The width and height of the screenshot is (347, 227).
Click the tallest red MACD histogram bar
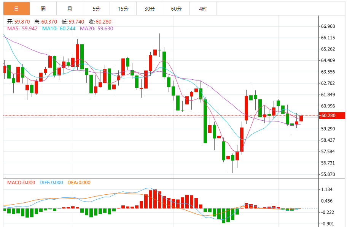[155, 199]
